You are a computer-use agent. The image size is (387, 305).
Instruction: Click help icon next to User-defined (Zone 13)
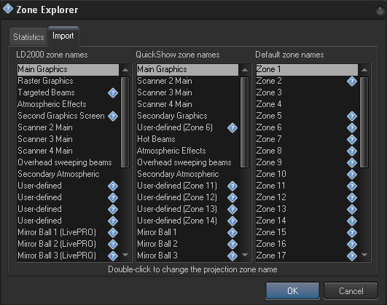pos(232,210)
